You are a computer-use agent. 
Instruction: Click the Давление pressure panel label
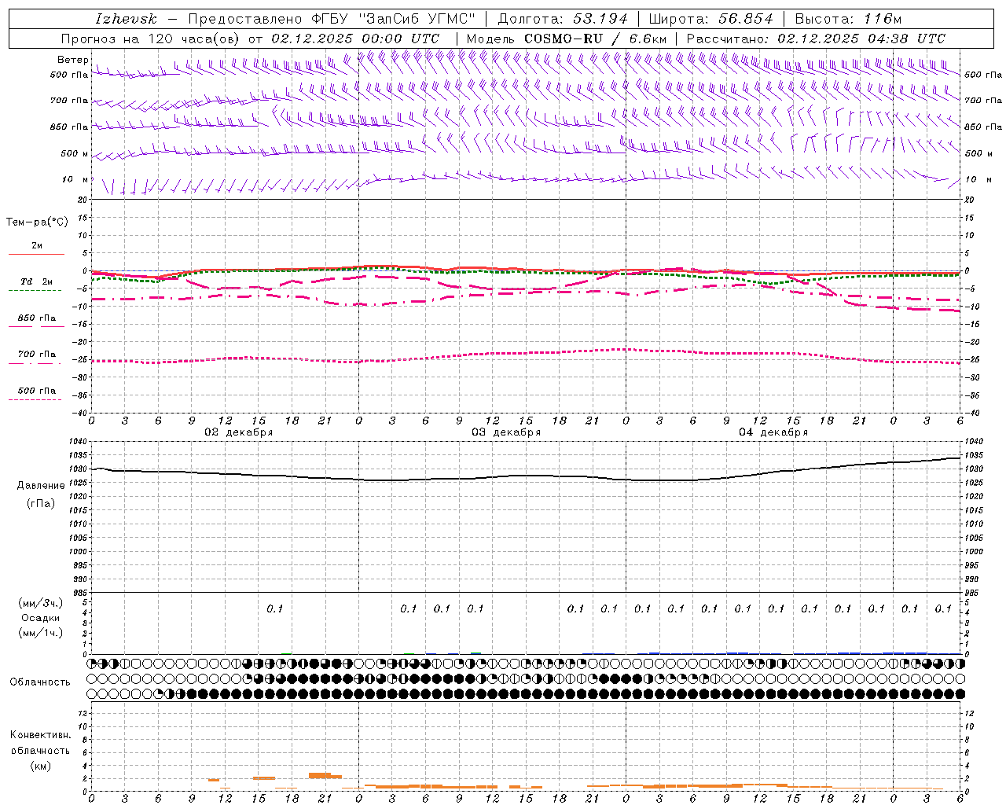pyautogui.click(x=41, y=486)
